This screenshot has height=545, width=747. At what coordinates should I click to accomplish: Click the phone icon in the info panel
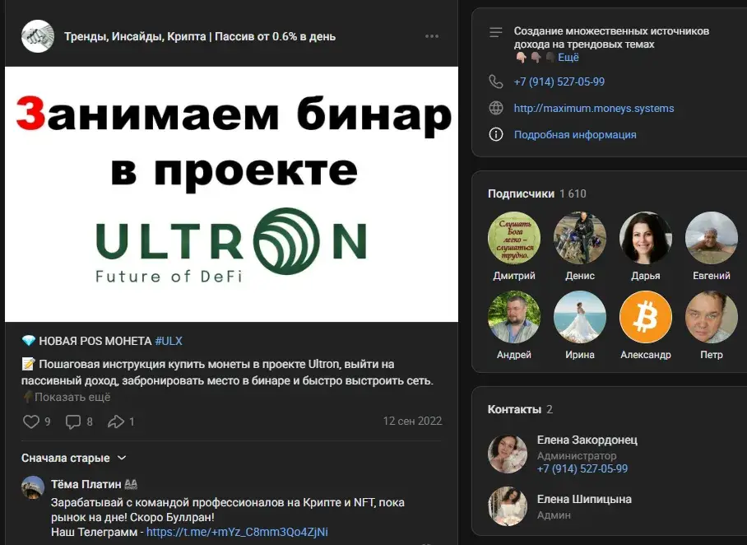pos(496,82)
